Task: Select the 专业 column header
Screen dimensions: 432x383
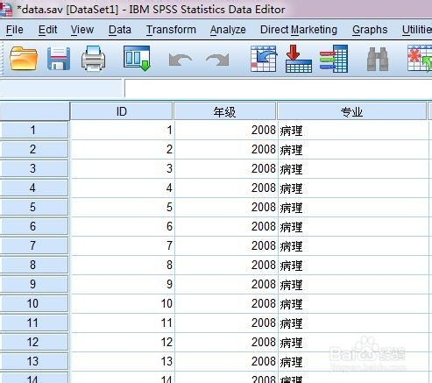Action: [351, 111]
